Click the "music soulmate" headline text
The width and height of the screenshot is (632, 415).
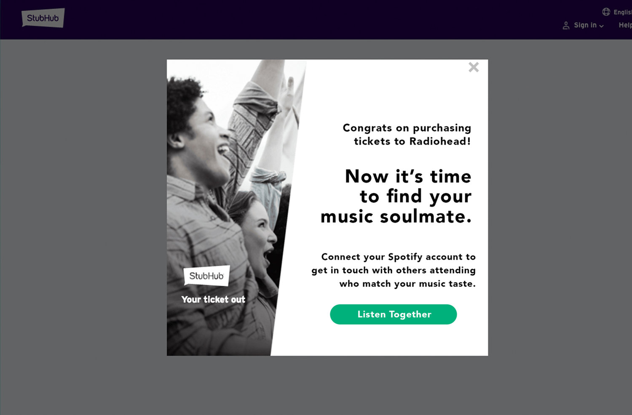[x=396, y=217]
